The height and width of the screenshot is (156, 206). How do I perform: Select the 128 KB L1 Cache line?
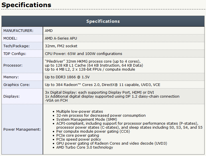pyautogui.click(x=94, y=65)
